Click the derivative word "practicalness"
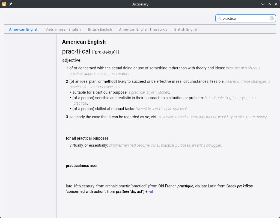Screen dimensions: 280x218 coord(77,166)
